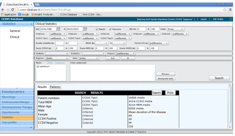Open the CCSVI Tipo2 dropdown
Image resolution: width=235 pixels, height=136 pixels.
[x=90, y=38]
